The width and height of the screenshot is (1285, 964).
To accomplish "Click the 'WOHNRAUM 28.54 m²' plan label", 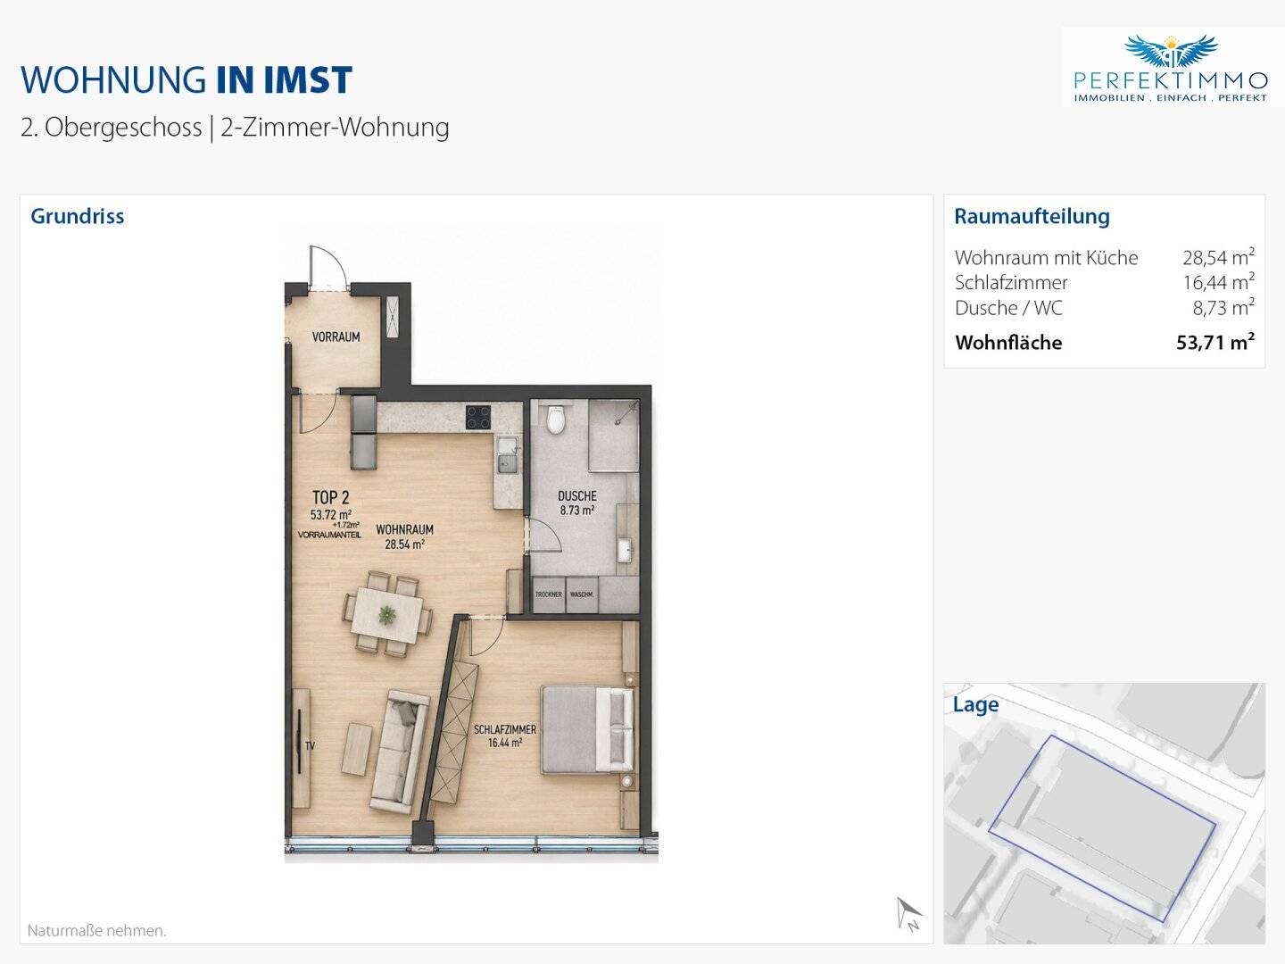I will click(x=404, y=536).
